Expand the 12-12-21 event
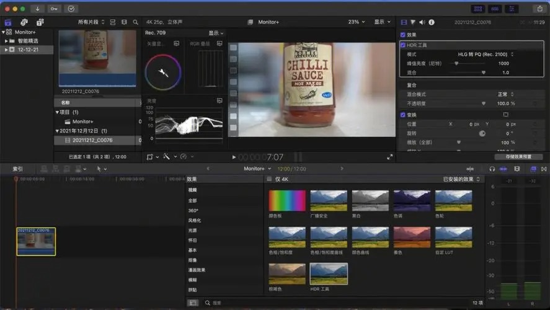The image size is (550, 310). click(6, 50)
